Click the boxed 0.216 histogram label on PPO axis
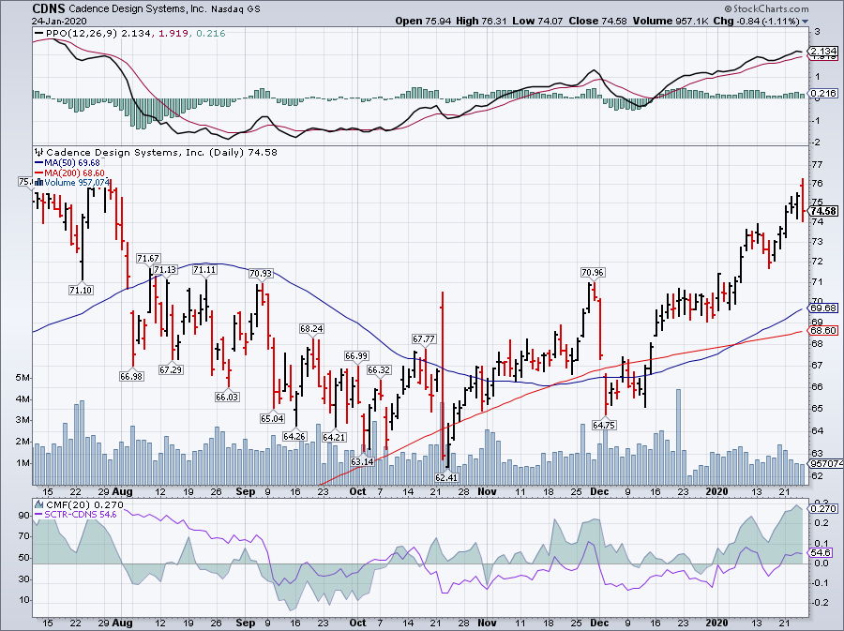The image size is (844, 631). tap(824, 93)
